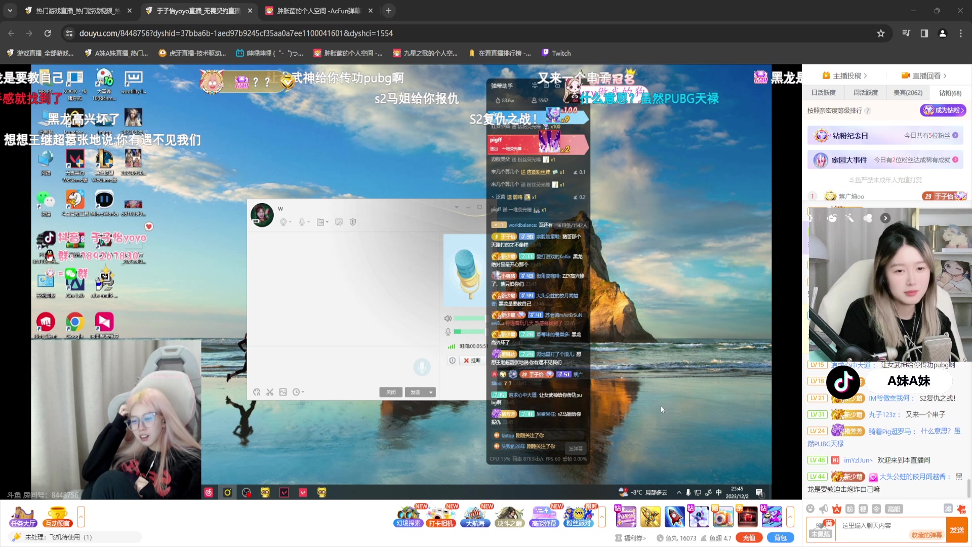
Task: Expand the gift list arrow
Action: pyautogui.click(x=790, y=517)
